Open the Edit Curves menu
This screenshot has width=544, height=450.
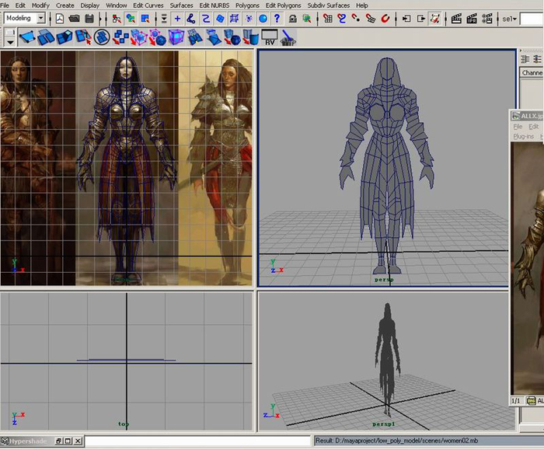148,5
